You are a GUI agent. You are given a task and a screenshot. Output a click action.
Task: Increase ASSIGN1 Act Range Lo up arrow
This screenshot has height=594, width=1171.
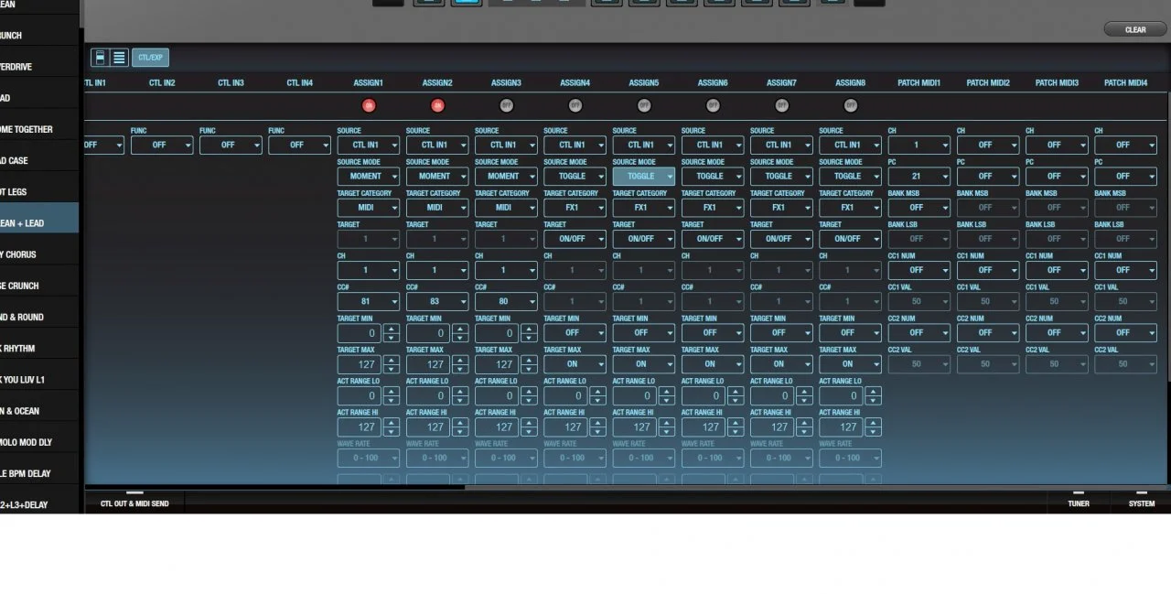pos(391,392)
